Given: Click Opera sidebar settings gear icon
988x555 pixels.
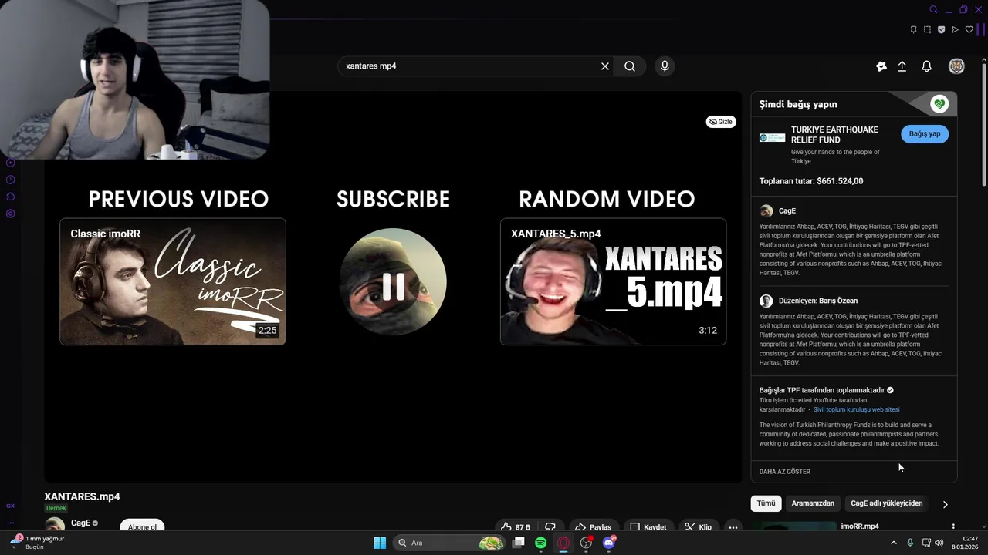Looking at the screenshot, I should pyautogui.click(x=11, y=214).
